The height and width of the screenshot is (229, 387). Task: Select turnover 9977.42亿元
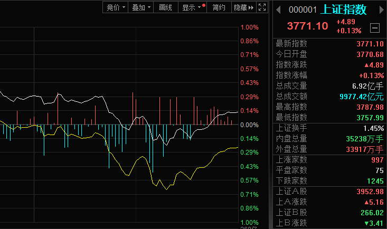pos(362,97)
